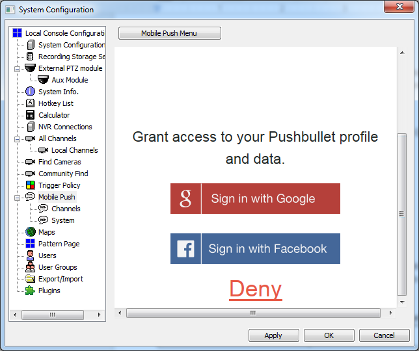Click the web panel scroll down arrow

point(402,302)
